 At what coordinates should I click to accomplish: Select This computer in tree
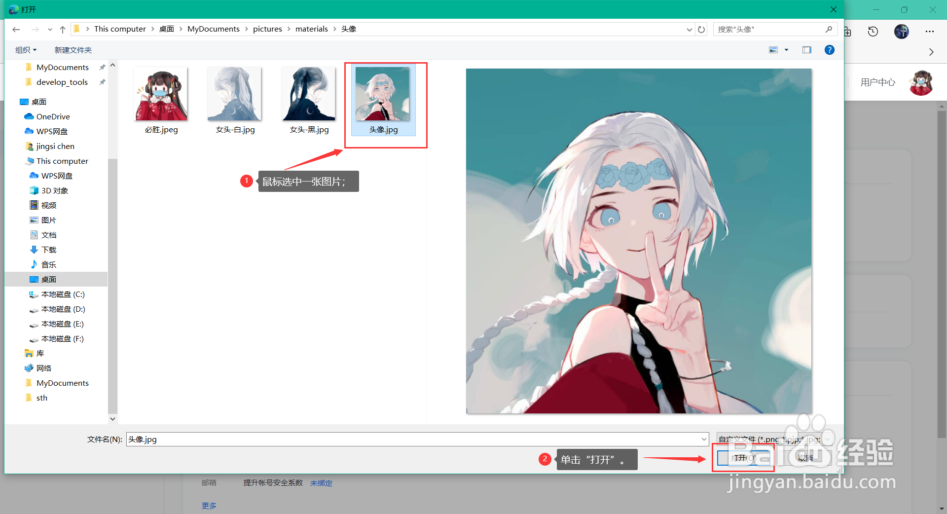(x=62, y=161)
